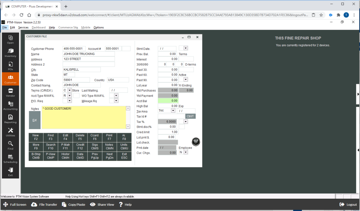Expand the Active dropdown
This screenshot has height=211, width=360.
tap(186, 79)
